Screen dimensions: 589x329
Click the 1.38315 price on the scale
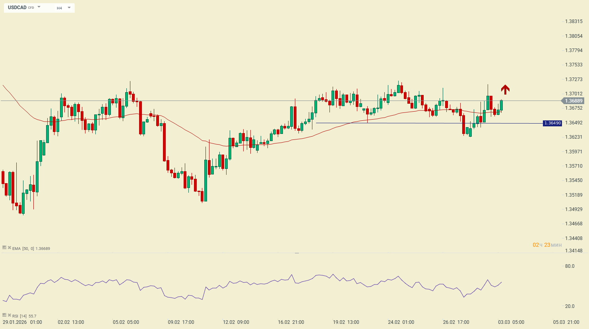click(573, 21)
